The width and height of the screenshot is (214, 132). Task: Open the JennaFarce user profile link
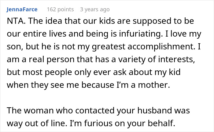[x=22, y=9]
